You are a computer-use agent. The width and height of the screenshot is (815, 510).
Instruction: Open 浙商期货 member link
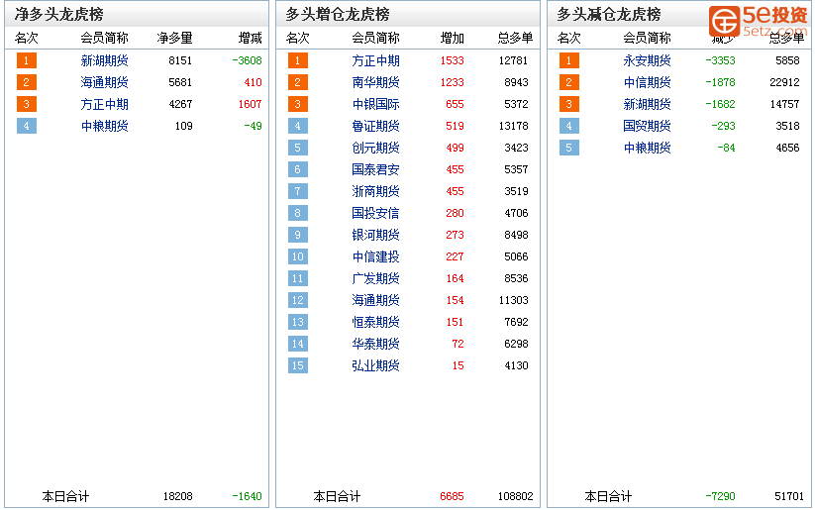coord(375,192)
